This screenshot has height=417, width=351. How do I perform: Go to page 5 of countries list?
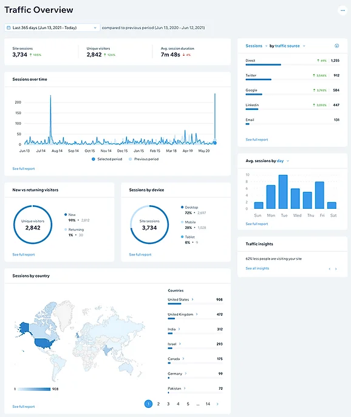pyautogui.click(x=188, y=404)
